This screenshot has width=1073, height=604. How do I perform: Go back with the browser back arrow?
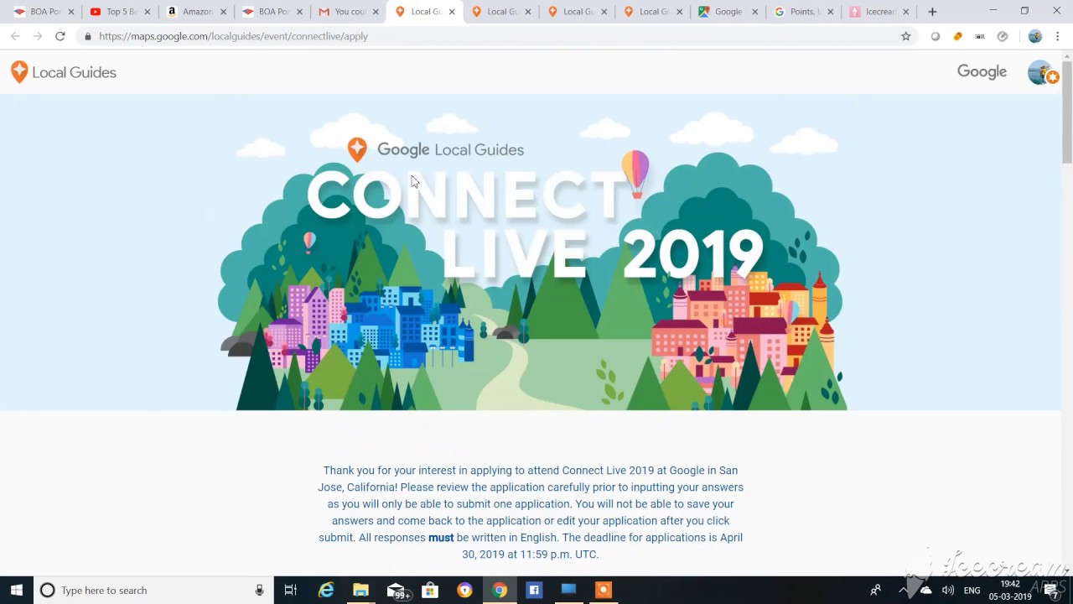15,36
